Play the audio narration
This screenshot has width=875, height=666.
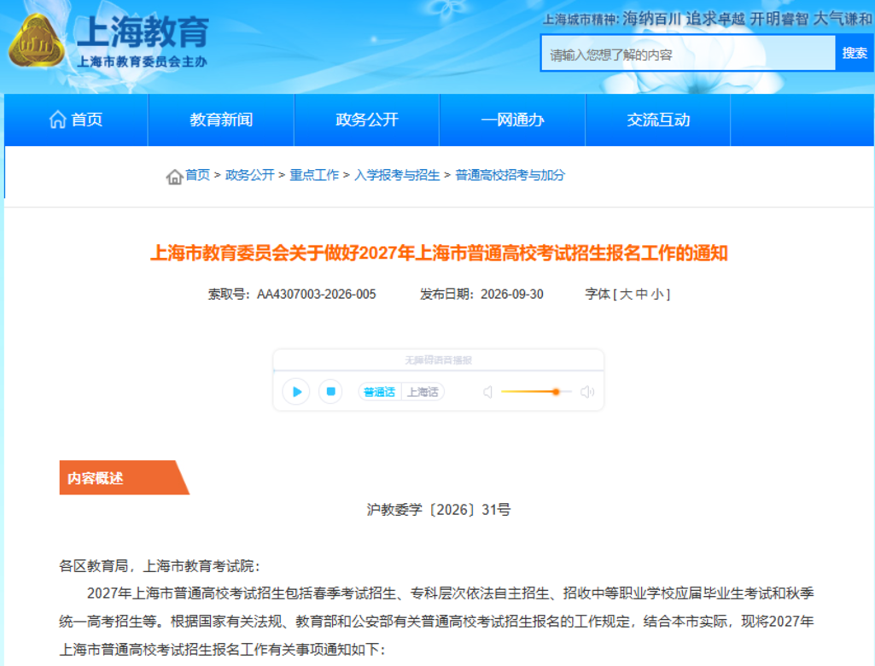click(x=296, y=392)
